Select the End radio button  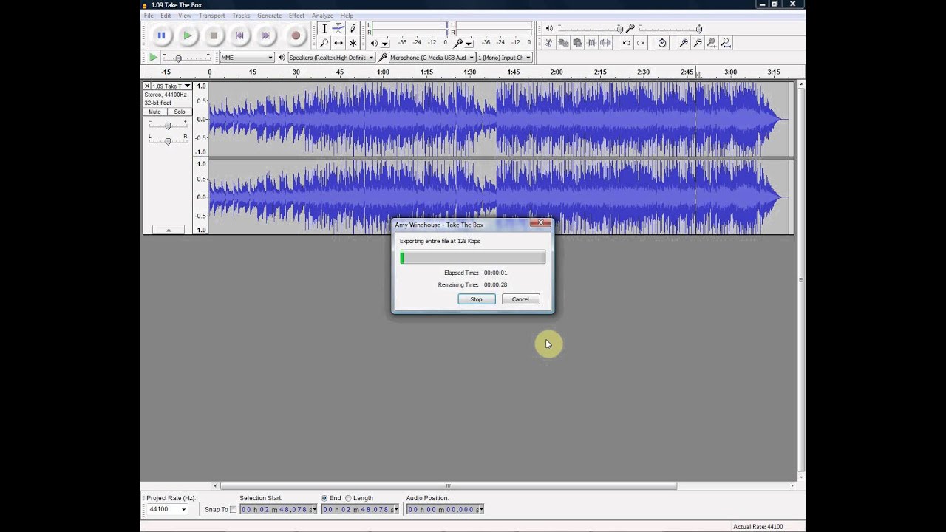[x=324, y=498]
